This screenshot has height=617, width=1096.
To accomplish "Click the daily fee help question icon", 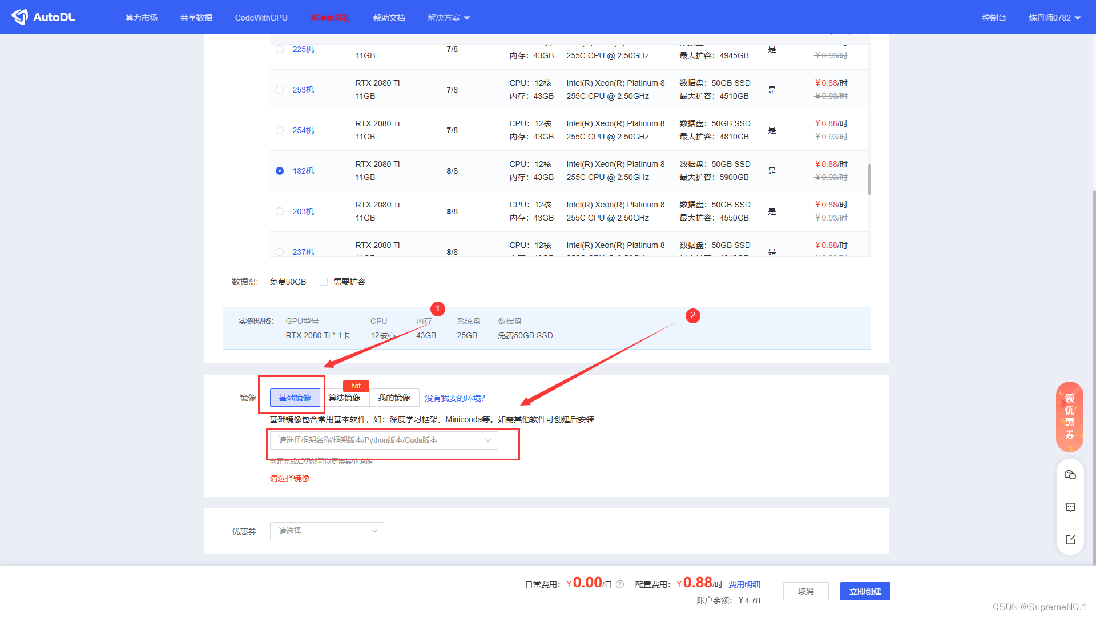I will click(x=620, y=584).
